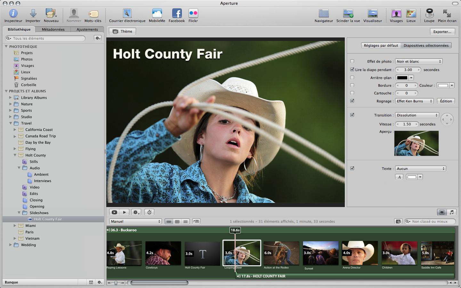Click the Importer arrow icon
The height and width of the screenshot is (288, 461).
click(x=33, y=13)
